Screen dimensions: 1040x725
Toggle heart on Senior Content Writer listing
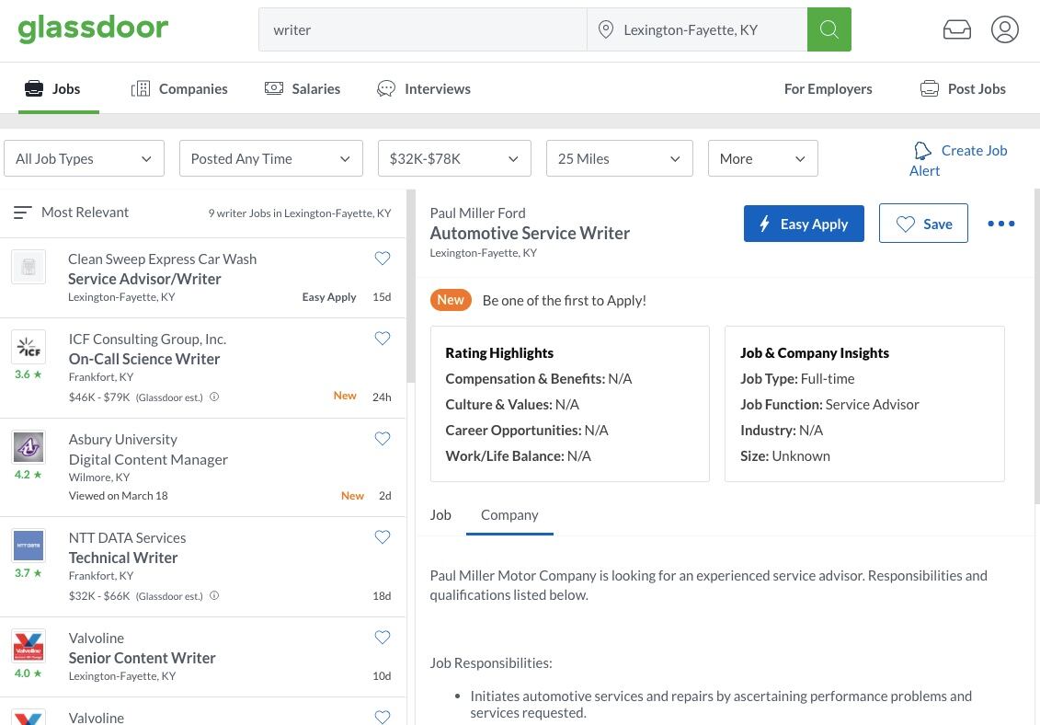pyautogui.click(x=383, y=638)
